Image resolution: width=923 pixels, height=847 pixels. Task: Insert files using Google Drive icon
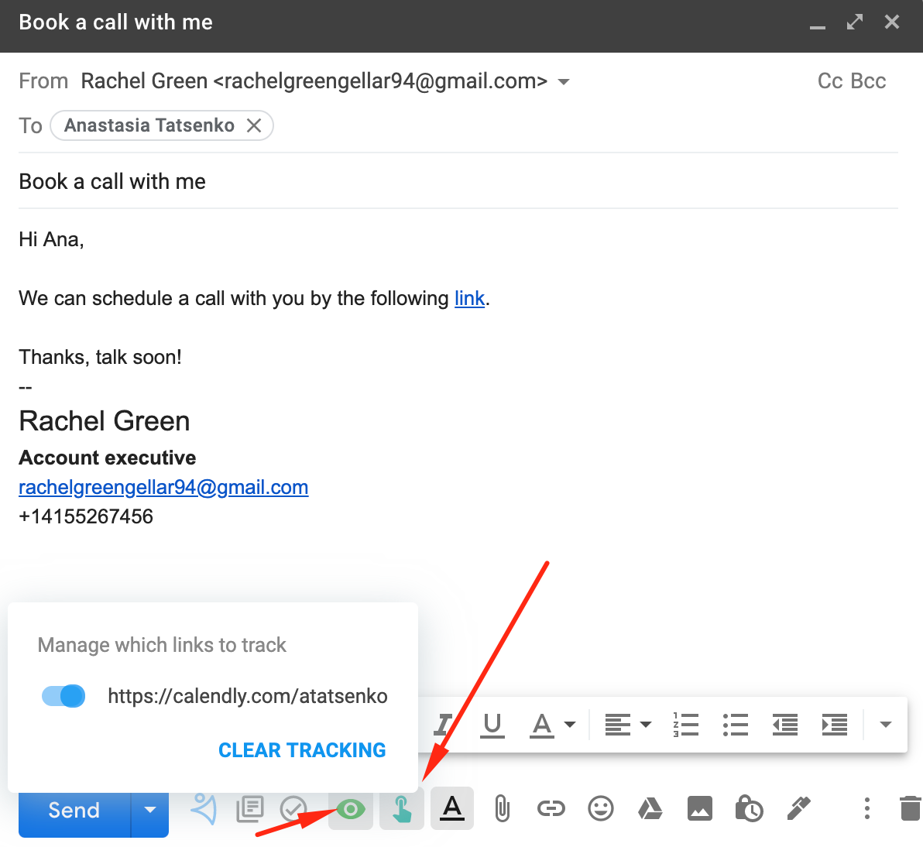click(x=650, y=808)
